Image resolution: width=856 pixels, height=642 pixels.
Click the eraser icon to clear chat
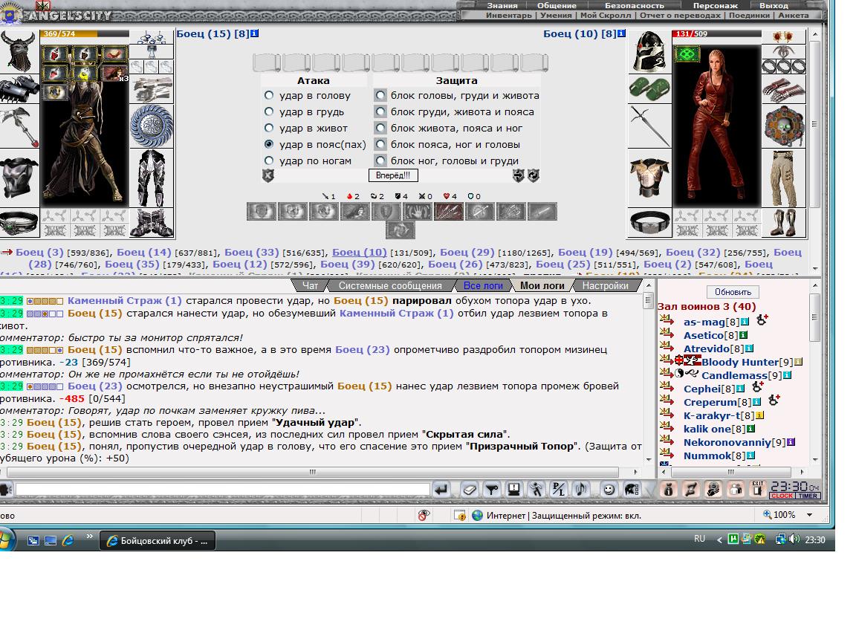470,489
